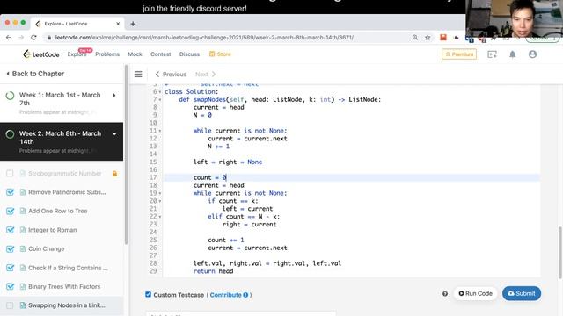
Task: Fold code at line 6 class Solution
Action: click(x=160, y=91)
